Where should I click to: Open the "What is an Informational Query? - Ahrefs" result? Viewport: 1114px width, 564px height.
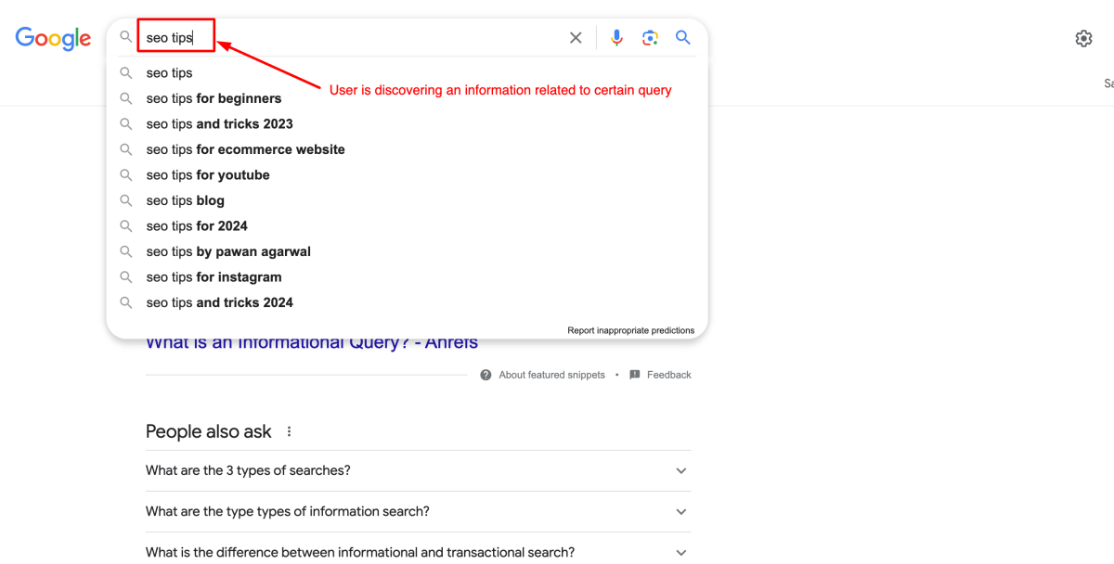click(x=311, y=343)
